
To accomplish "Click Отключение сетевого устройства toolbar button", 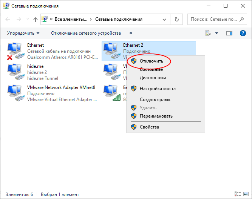I will [86, 33].
